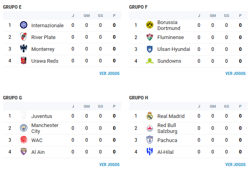The image size is (249, 172).
Task: Click the Monterrey club crest
Action: point(24,49)
